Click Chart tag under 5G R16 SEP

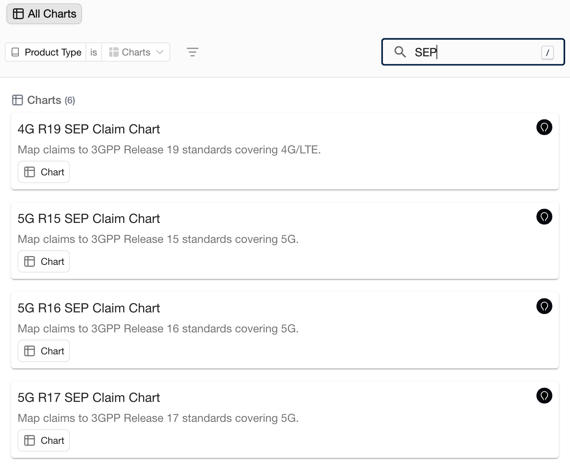click(x=44, y=351)
